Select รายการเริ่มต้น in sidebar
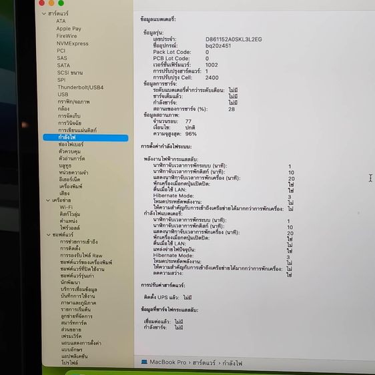This screenshot has height=375, width=375. pyautogui.click(x=75, y=310)
